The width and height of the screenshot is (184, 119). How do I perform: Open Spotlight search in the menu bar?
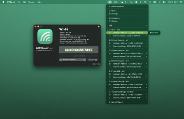pos(160,2)
